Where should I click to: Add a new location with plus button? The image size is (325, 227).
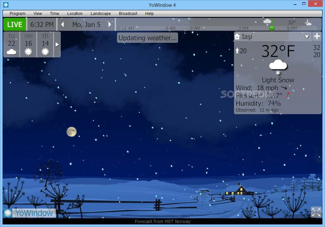(317, 36)
